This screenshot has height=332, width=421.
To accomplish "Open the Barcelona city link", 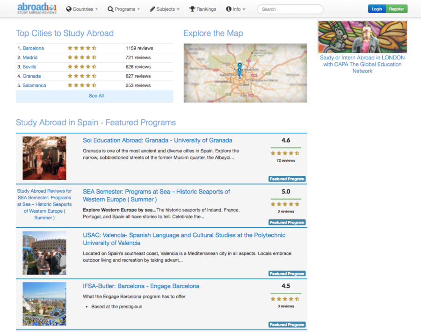I will [33, 48].
